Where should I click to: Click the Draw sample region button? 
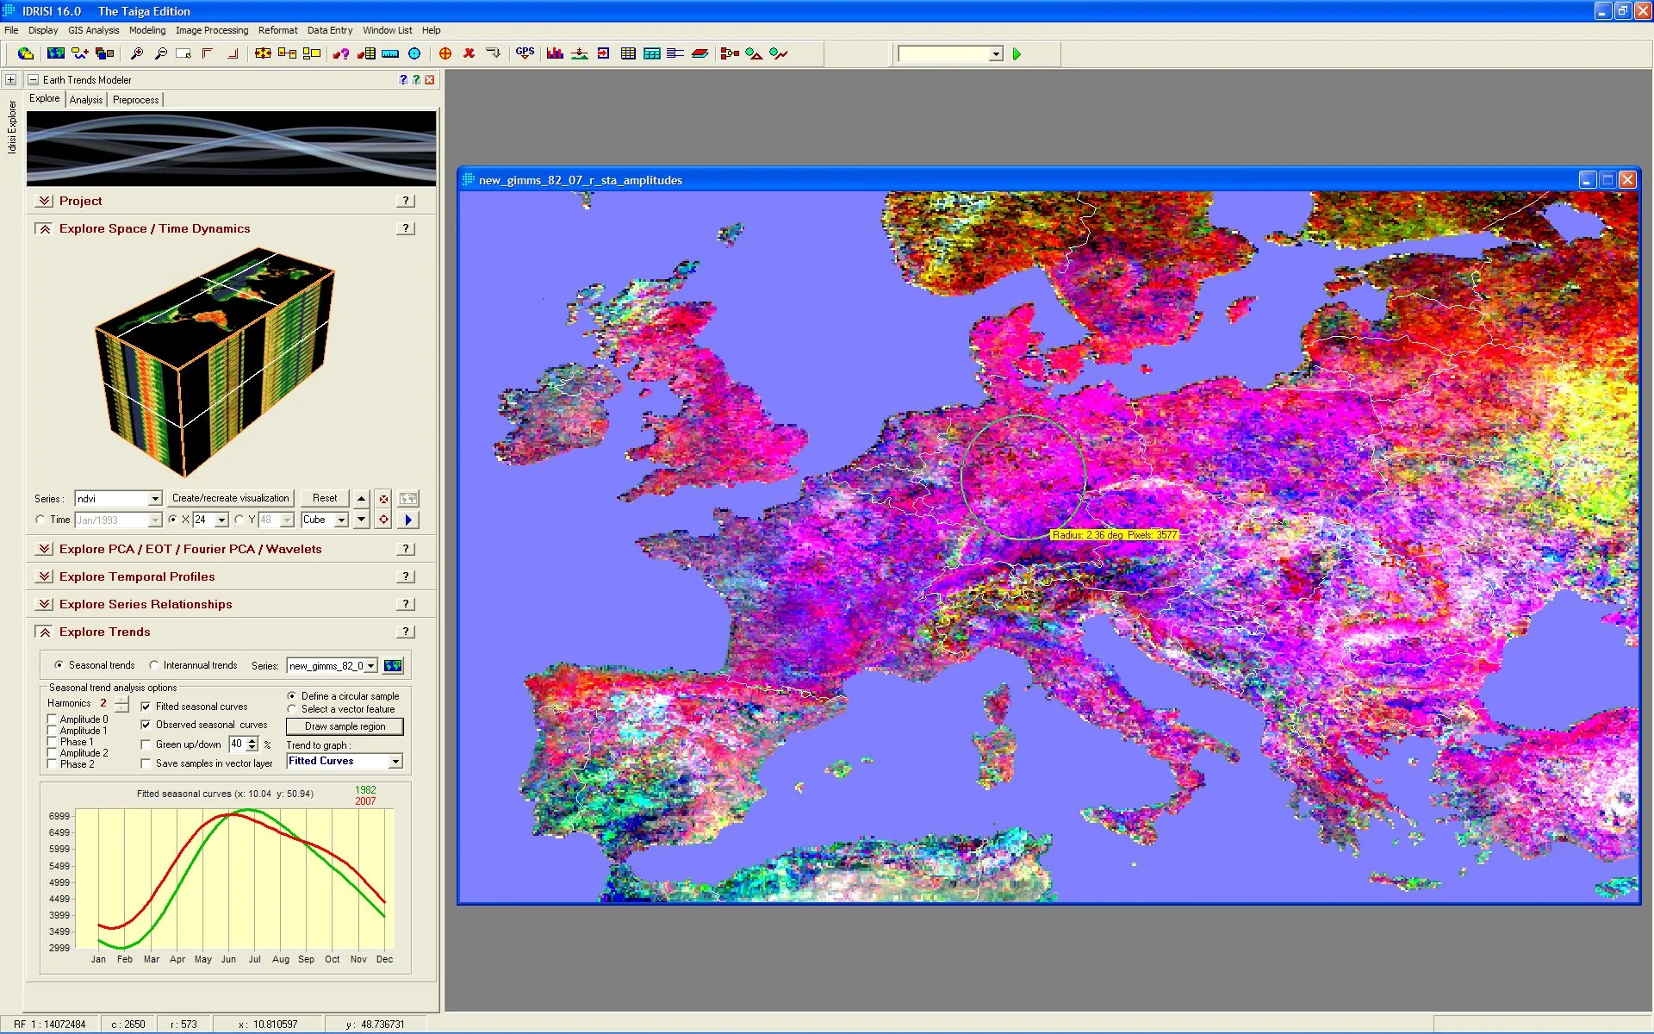coord(345,726)
